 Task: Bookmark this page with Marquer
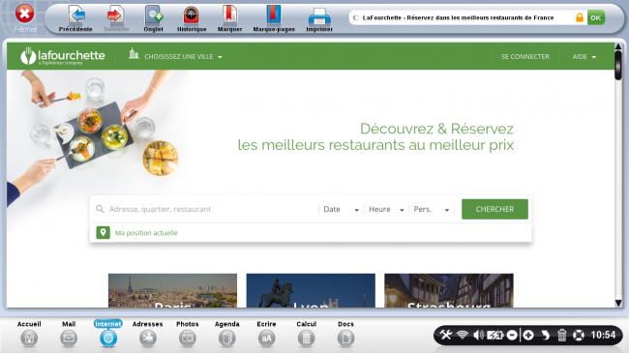[x=230, y=18]
